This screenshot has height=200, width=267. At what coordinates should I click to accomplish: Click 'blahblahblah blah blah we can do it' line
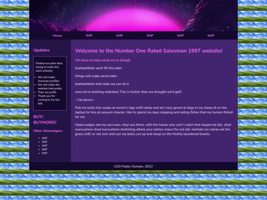click(x=102, y=84)
